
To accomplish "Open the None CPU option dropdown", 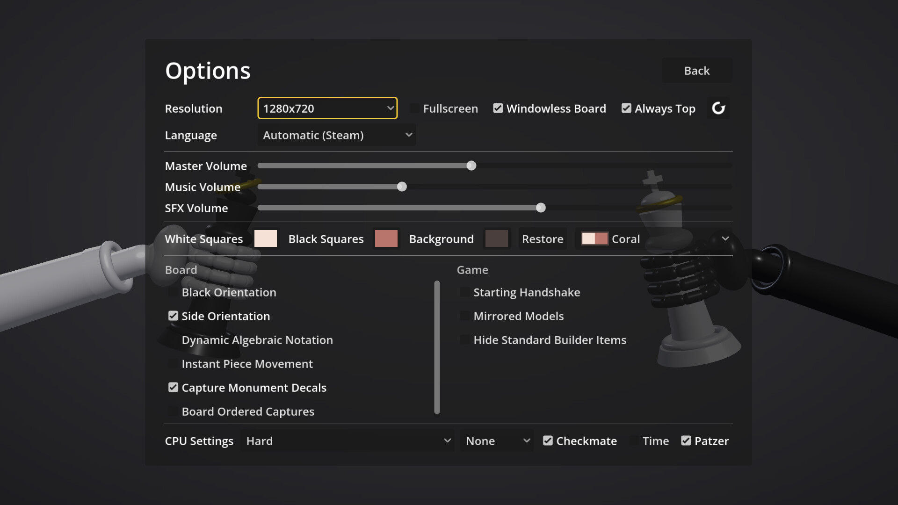I will (x=497, y=441).
